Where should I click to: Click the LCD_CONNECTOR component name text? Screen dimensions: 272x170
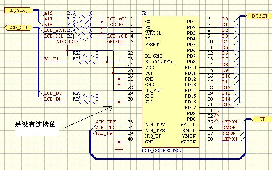tap(161, 150)
